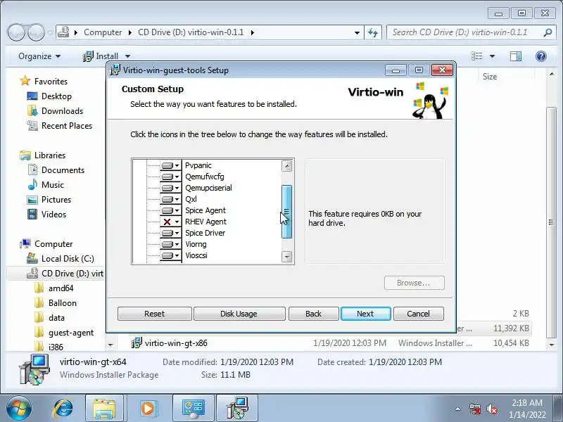Open Pvpanic feature install dropdown icon
The height and width of the screenshot is (422, 563).
point(170,165)
